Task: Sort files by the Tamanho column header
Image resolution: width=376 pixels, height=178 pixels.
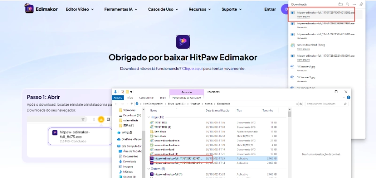Action: click(x=268, y=111)
